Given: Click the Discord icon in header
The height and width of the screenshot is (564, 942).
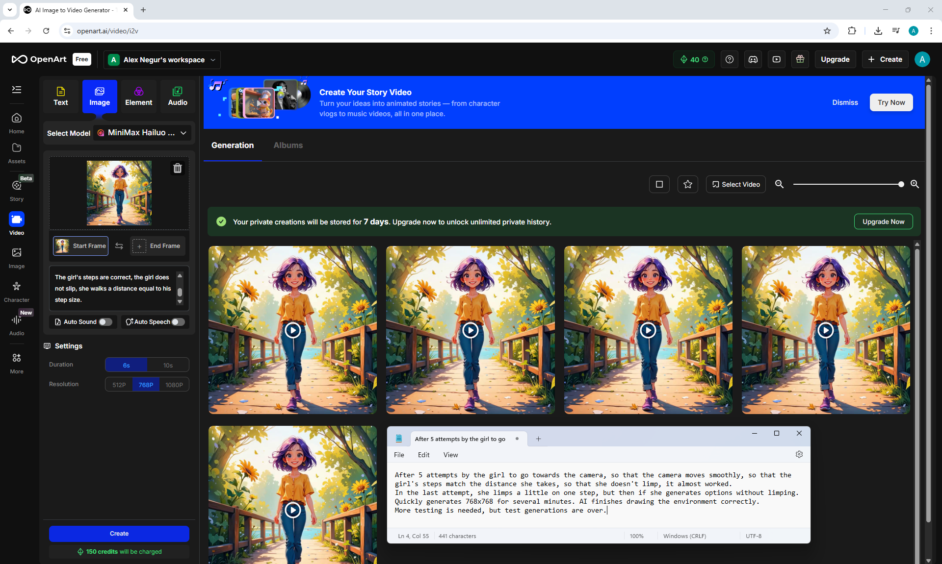Looking at the screenshot, I should click(x=753, y=59).
